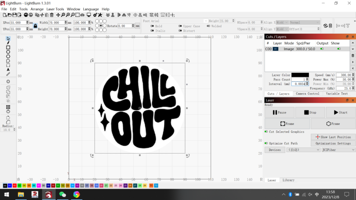Switch to the Camera Control tab
This screenshot has width=356, height=200.
(307, 94)
